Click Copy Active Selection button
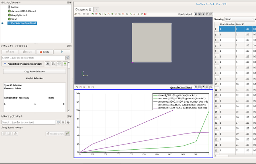Viewport: 256px width, 164px height. point(35,71)
